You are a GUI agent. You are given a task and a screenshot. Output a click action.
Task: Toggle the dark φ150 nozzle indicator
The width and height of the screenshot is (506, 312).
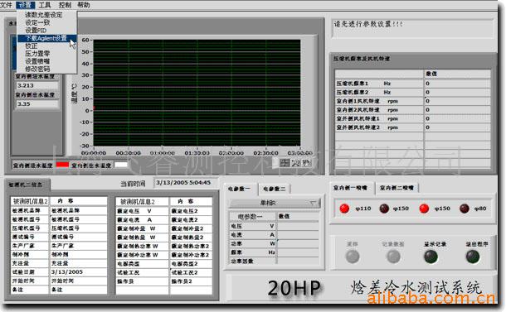384,209
